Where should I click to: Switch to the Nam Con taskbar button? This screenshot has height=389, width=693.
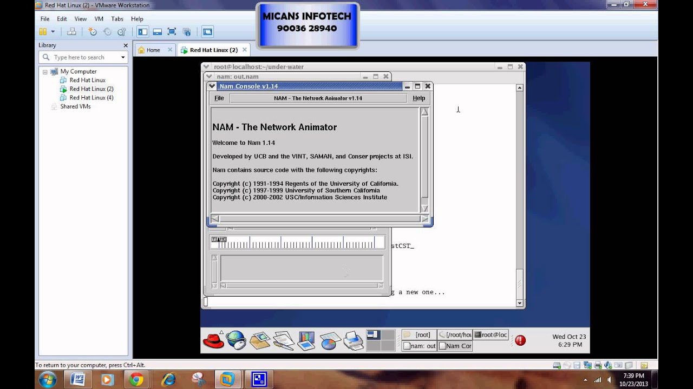pyautogui.click(x=455, y=346)
